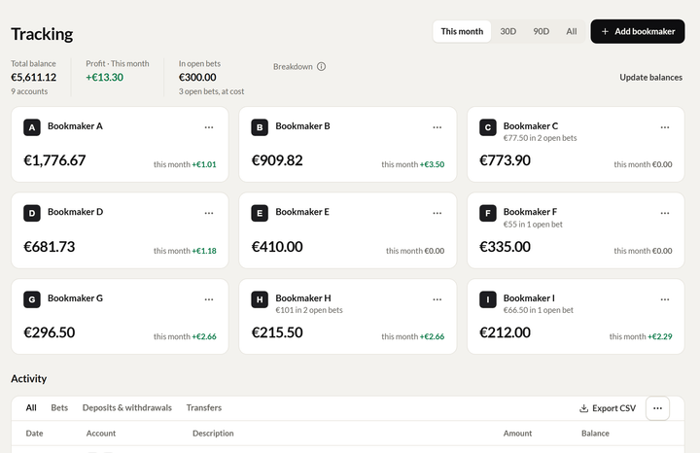Click the D letter badge

(32, 213)
